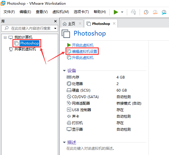This screenshot has height=155, width=169.
Task: Open the 查看(V) menu
Action: tap(42, 12)
